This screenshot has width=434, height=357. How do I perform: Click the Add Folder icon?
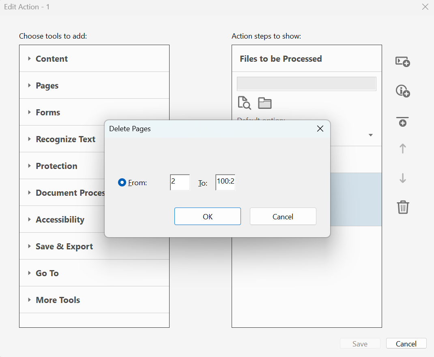click(x=264, y=103)
